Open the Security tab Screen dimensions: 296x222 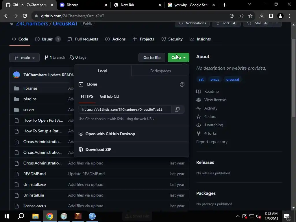tap(172, 39)
